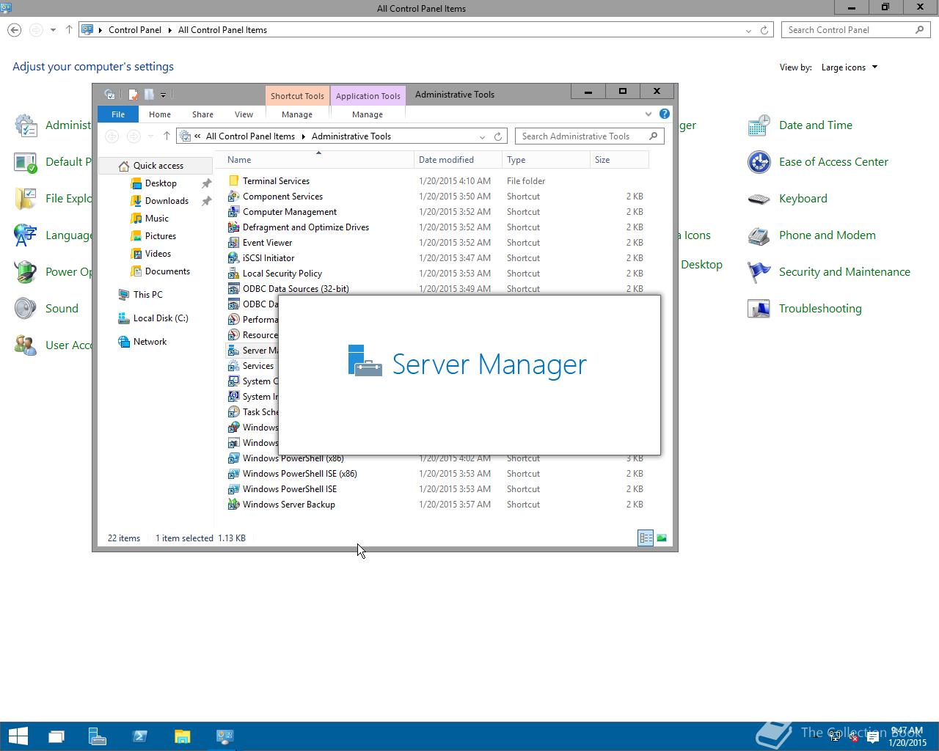This screenshot has width=939, height=751.
Task: Open Manage tab under Application Tools
Action: pos(368,114)
